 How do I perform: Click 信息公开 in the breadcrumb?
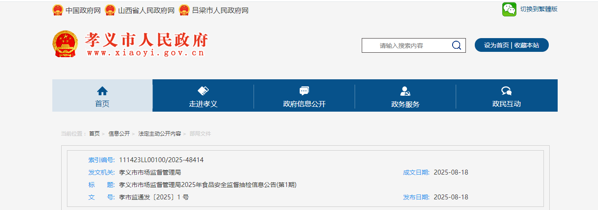[119, 133]
